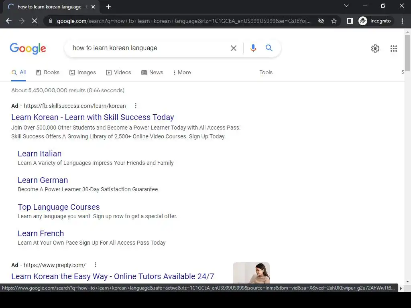Open Chrome's three-dot menu

point(402,21)
